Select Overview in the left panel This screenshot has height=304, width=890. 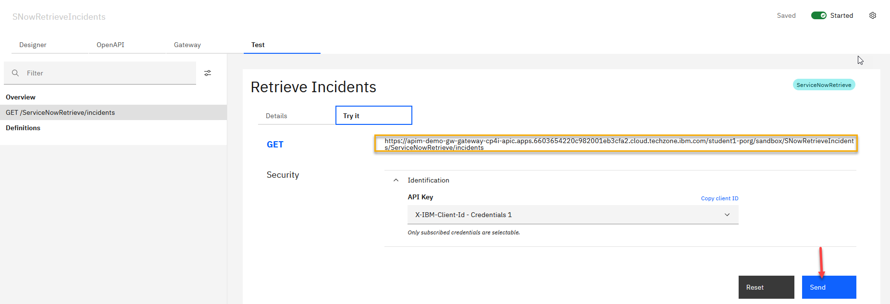(x=21, y=97)
